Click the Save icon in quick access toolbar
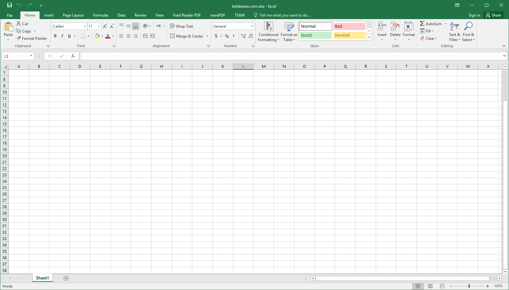The height and width of the screenshot is (290, 509). (10, 5)
